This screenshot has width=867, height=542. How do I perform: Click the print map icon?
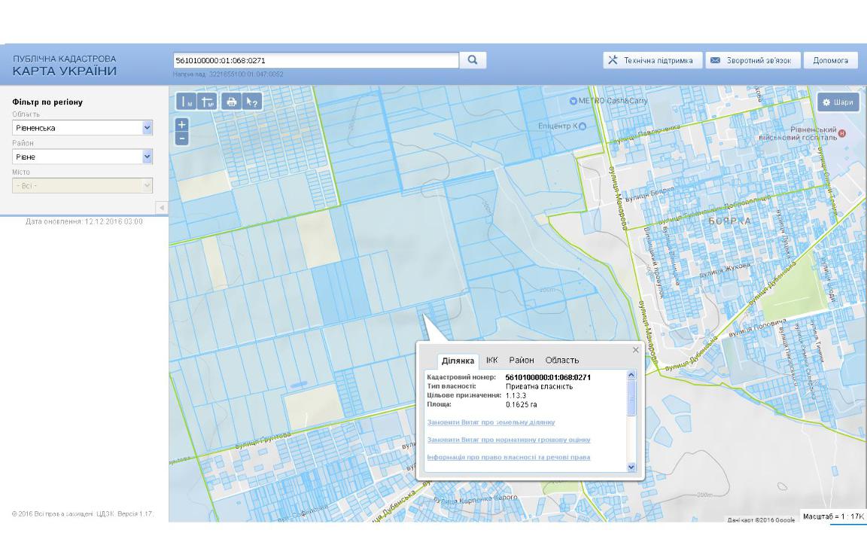pos(231,102)
